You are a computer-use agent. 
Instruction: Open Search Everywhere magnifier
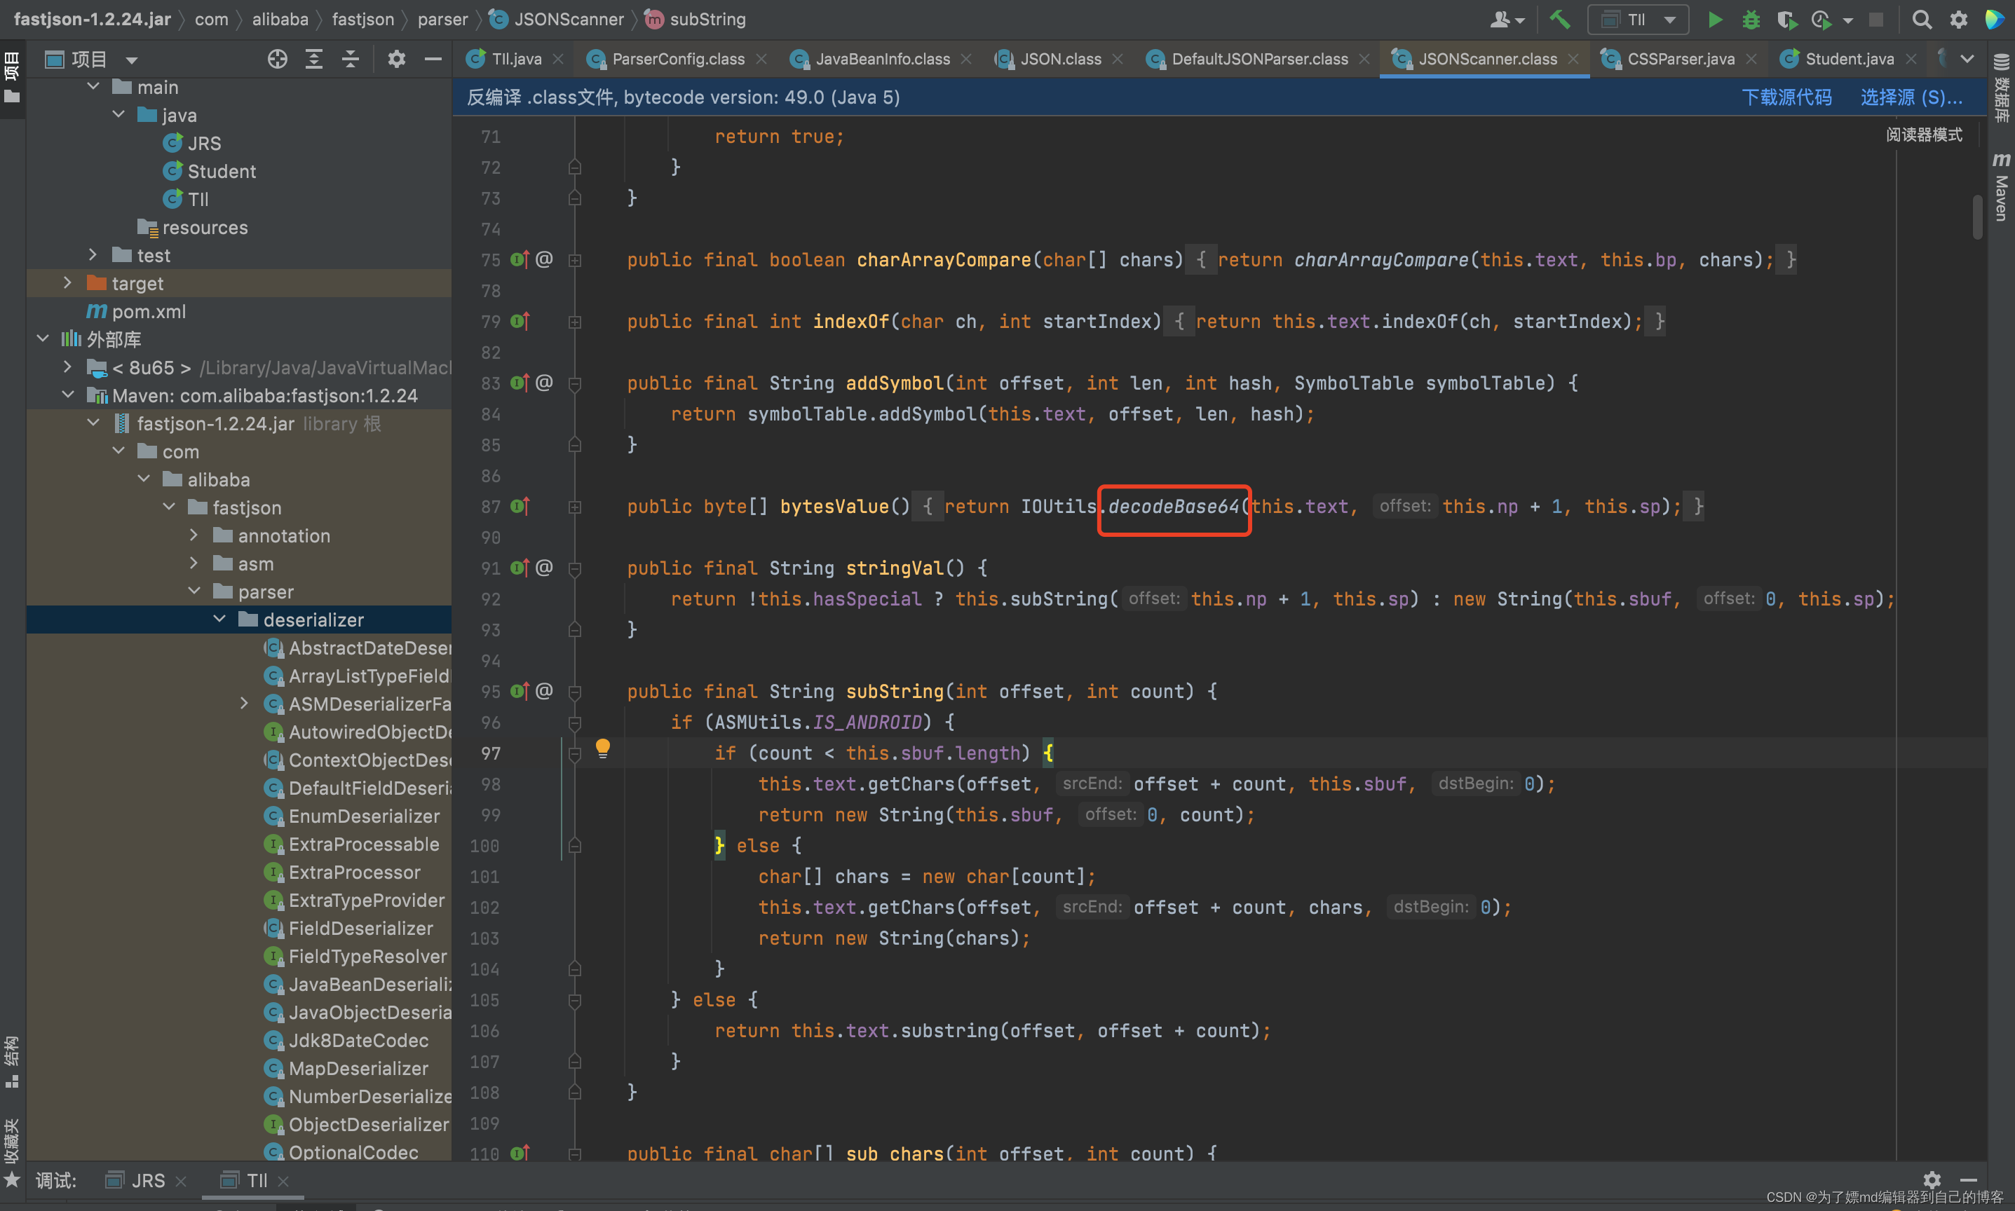tap(1922, 20)
